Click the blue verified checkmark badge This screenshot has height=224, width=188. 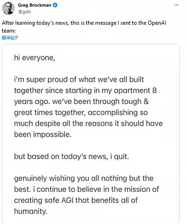click(55, 5)
